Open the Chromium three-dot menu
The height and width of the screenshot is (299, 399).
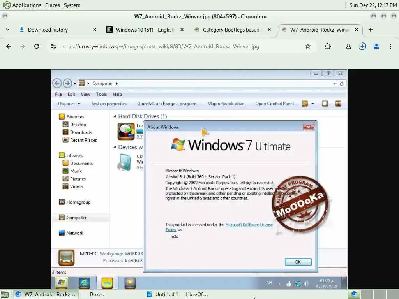390,46
